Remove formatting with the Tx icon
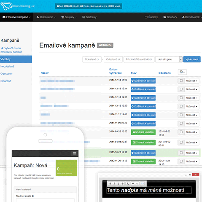Image resolution: width=202 pixels, height=202 pixels. point(127,183)
